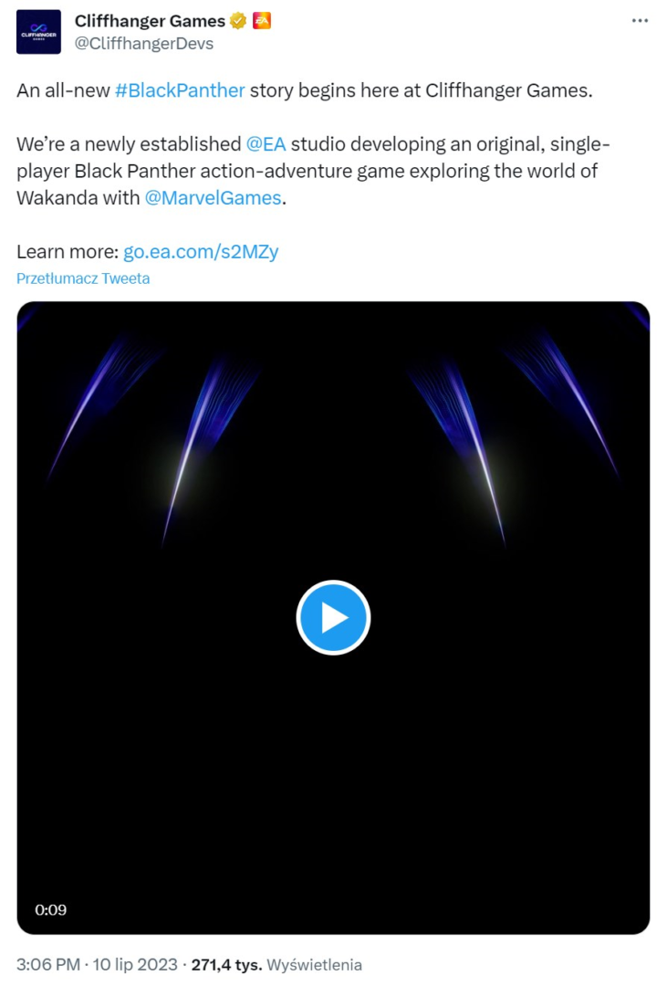Play the Black Panther teaser video
Image resolution: width=667 pixels, height=986 pixels.
(333, 618)
